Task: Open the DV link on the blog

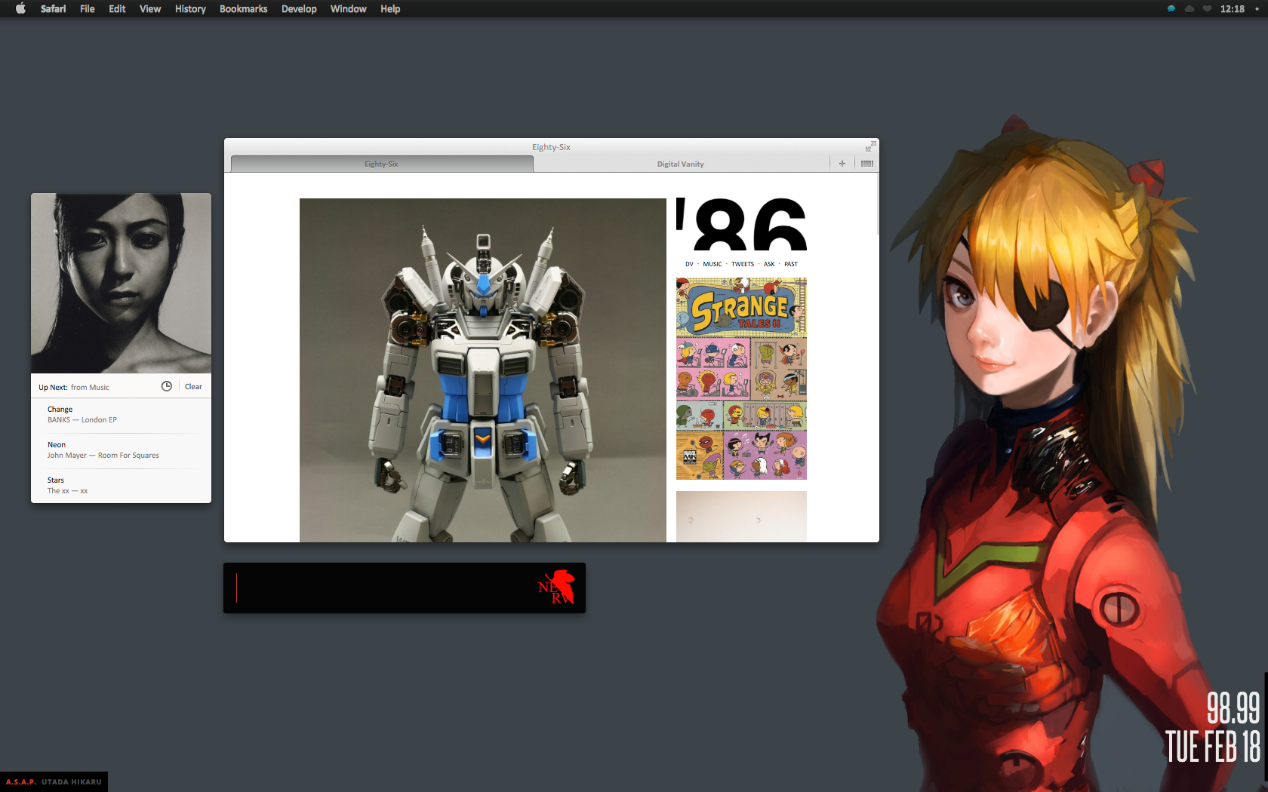Action: pyautogui.click(x=689, y=264)
